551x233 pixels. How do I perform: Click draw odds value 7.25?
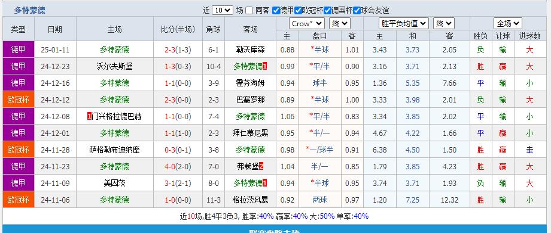click(413, 200)
